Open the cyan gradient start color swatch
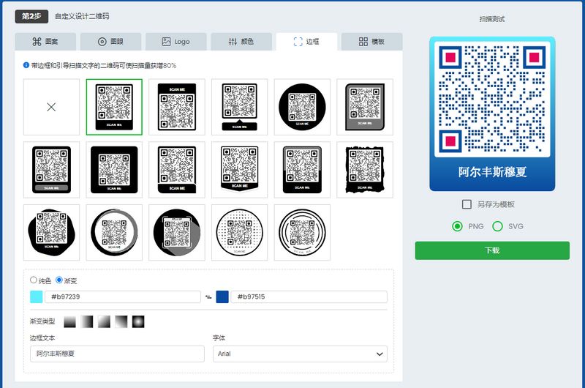This screenshot has height=388, width=585. click(x=36, y=296)
